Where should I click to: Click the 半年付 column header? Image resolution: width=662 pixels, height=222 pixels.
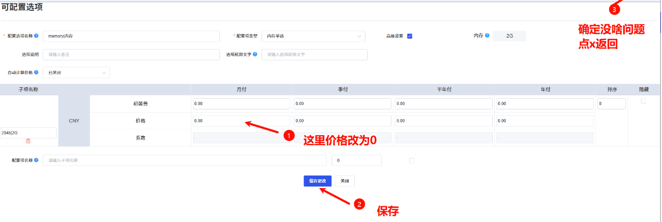click(x=443, y=89)
